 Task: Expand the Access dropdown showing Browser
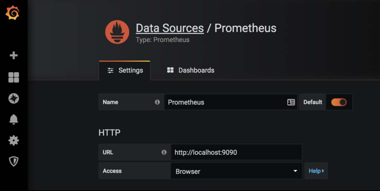click(x=236, y=171)
